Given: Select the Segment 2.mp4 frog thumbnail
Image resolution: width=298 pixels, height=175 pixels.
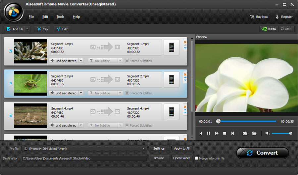Looking at the screenshot, I should point(30,83).
